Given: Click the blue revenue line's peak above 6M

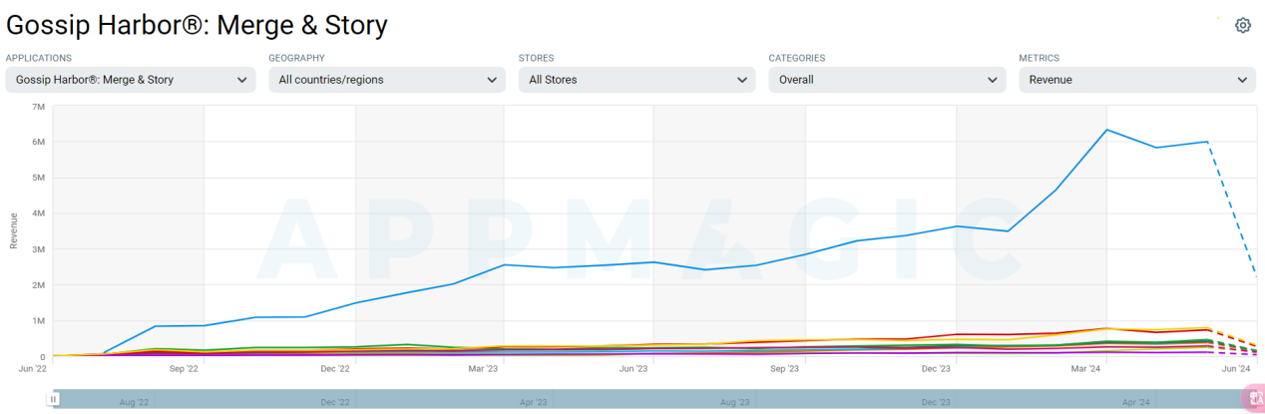Looking at the screenshot, I should pyautogui.click(x=1107, y=130).
